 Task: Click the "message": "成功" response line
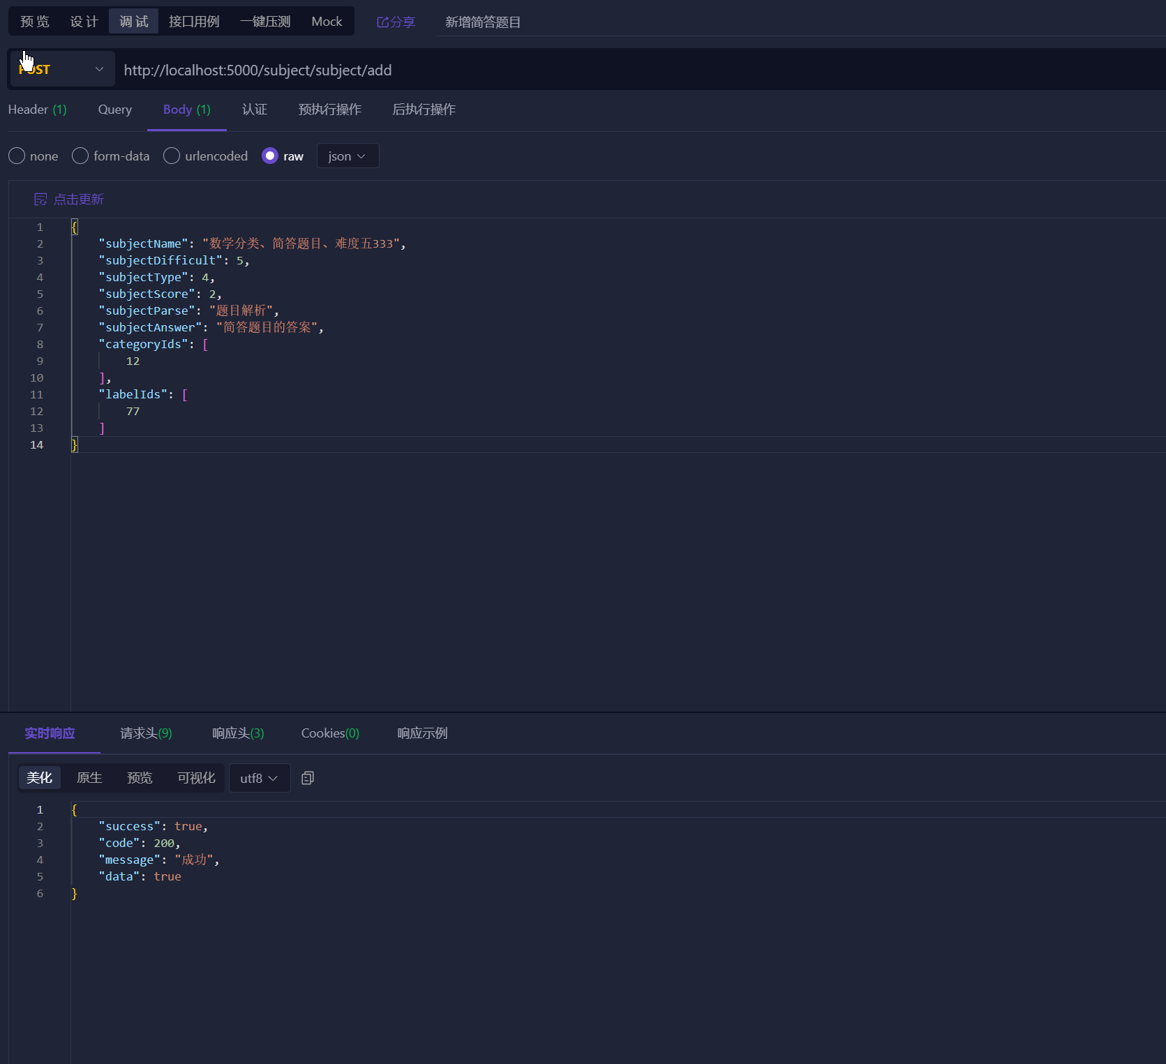click(159, 860)
